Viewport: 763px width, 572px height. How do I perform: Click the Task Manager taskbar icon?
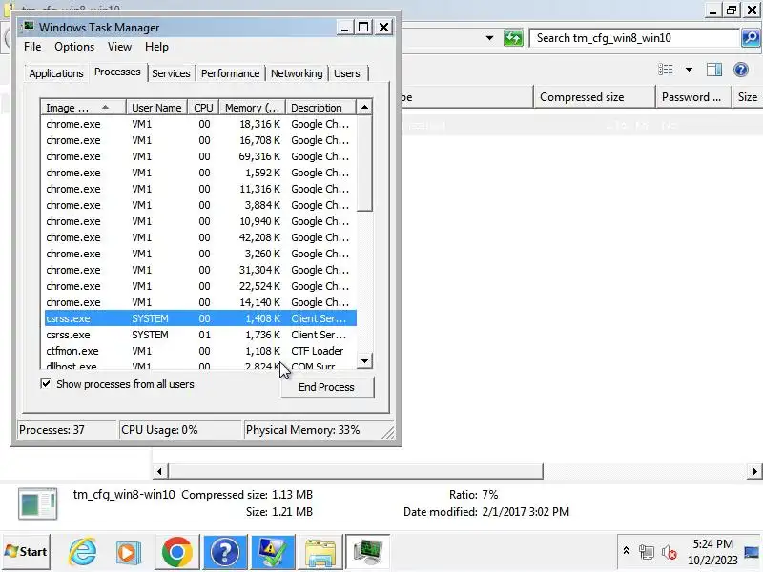367,552
